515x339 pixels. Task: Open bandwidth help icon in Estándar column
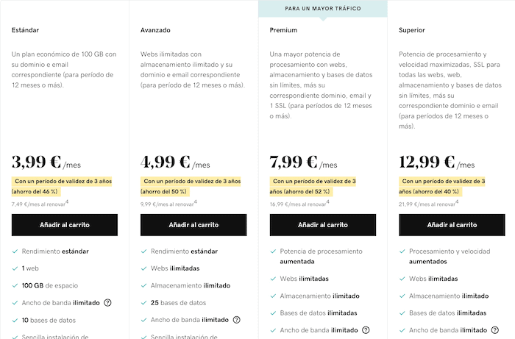[107, 302]
